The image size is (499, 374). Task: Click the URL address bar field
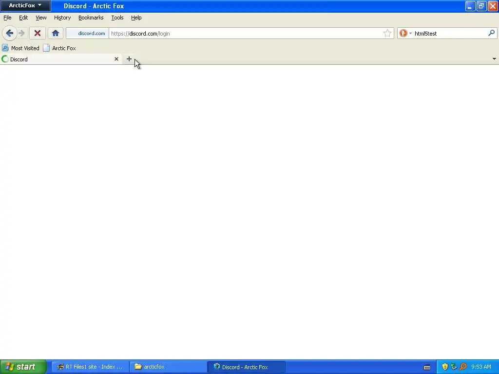(245, 34)
